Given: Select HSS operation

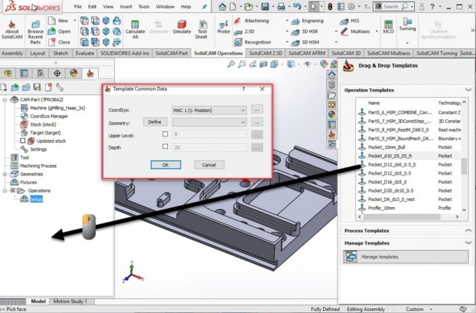Looking at the screenshot, I should [350, 21].
